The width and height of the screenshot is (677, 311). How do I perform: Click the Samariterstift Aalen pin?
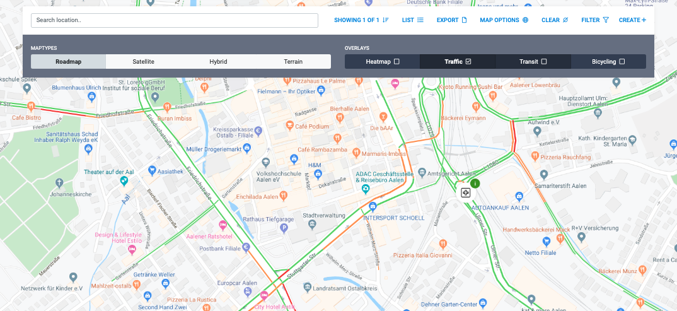tap(544, 174)
